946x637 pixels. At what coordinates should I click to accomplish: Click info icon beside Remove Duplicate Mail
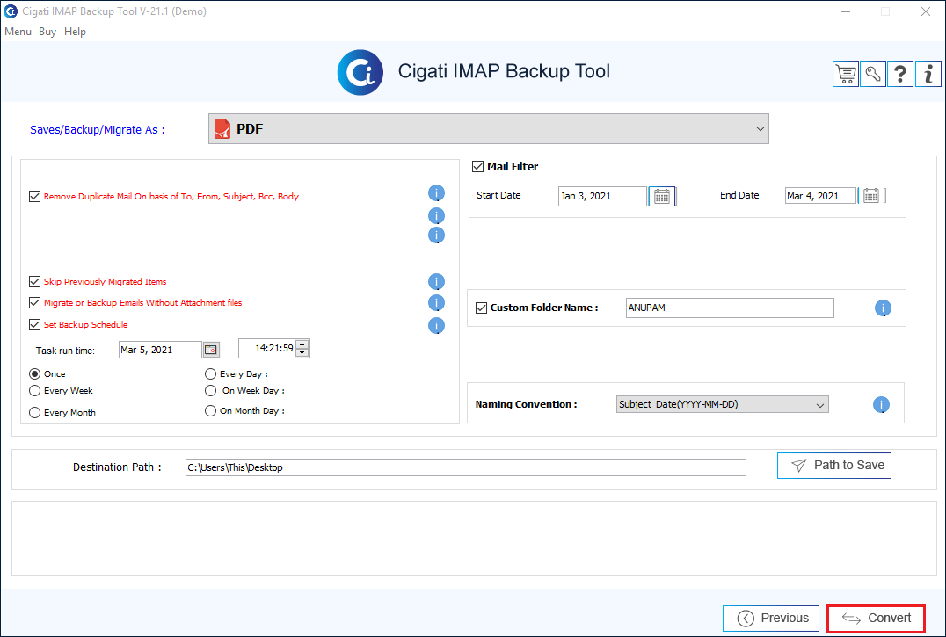[x=436, y=193]
